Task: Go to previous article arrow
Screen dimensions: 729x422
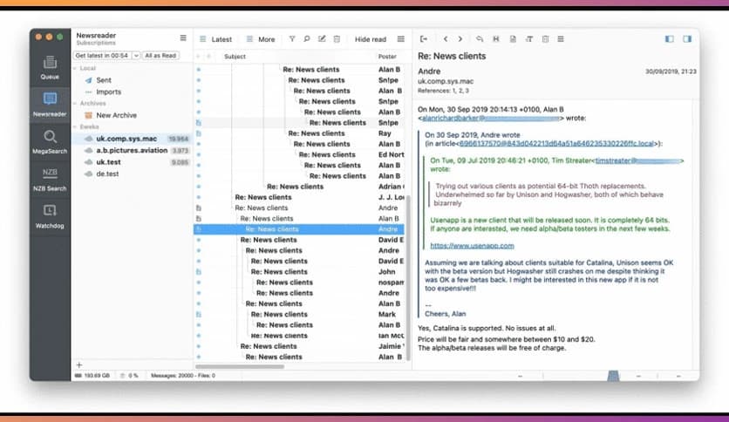Action: click(446, 39)
